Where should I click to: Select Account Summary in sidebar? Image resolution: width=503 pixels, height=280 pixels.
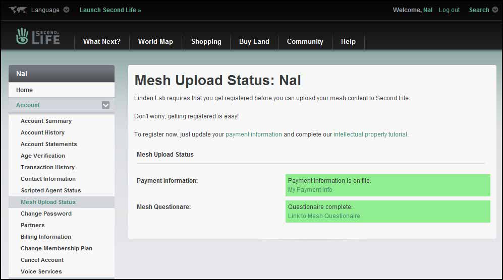pyautogui.click(x=46, y=121)
